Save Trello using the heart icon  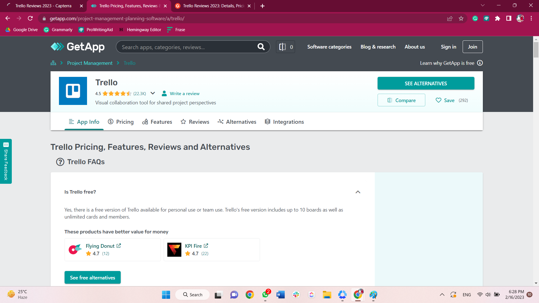[439, 100]
